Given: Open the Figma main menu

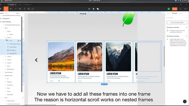Looking at the screenshot, I should (x=1, y=9).
